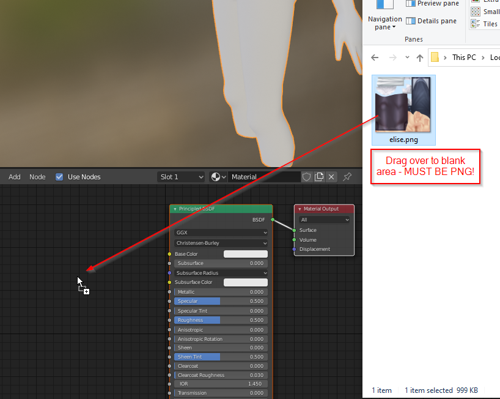Click the chevron after This PC
This screenshot has width=500, height=399.
click(483, 58)
